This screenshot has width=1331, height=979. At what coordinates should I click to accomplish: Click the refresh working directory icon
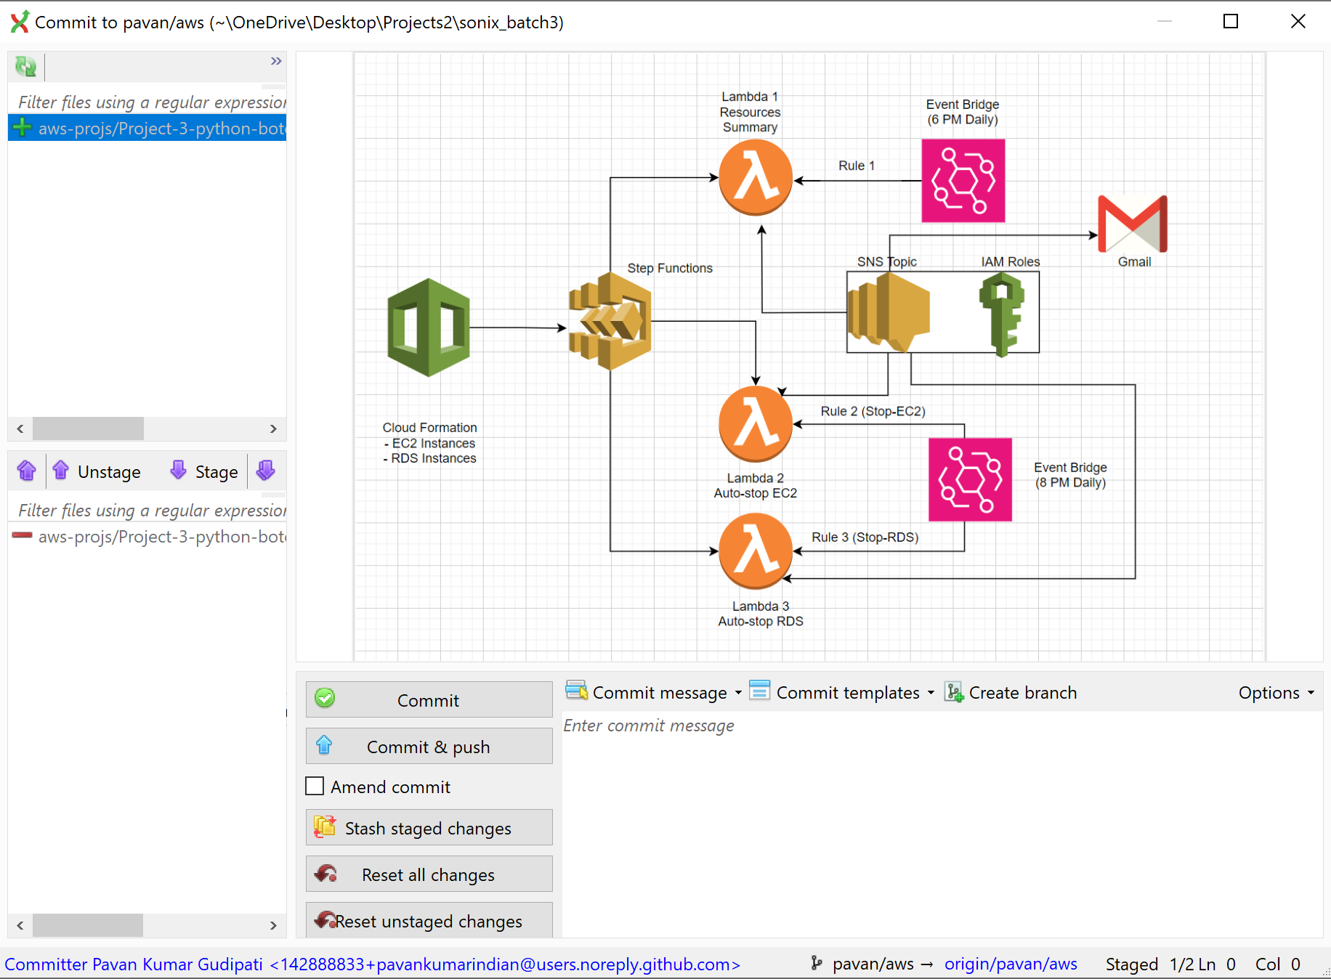(x=25, y=67)
